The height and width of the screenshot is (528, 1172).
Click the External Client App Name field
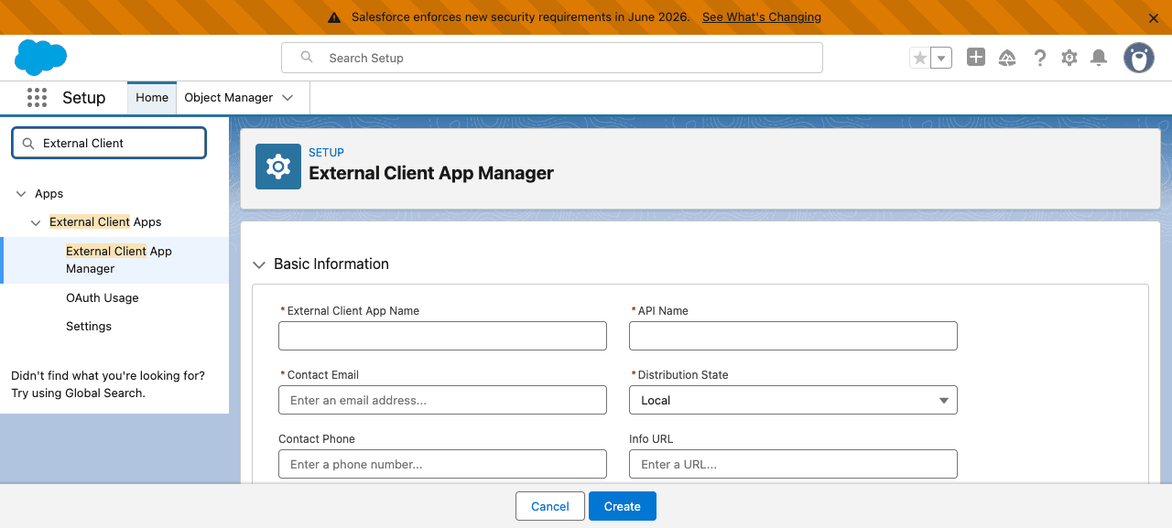tap(442, 336)
